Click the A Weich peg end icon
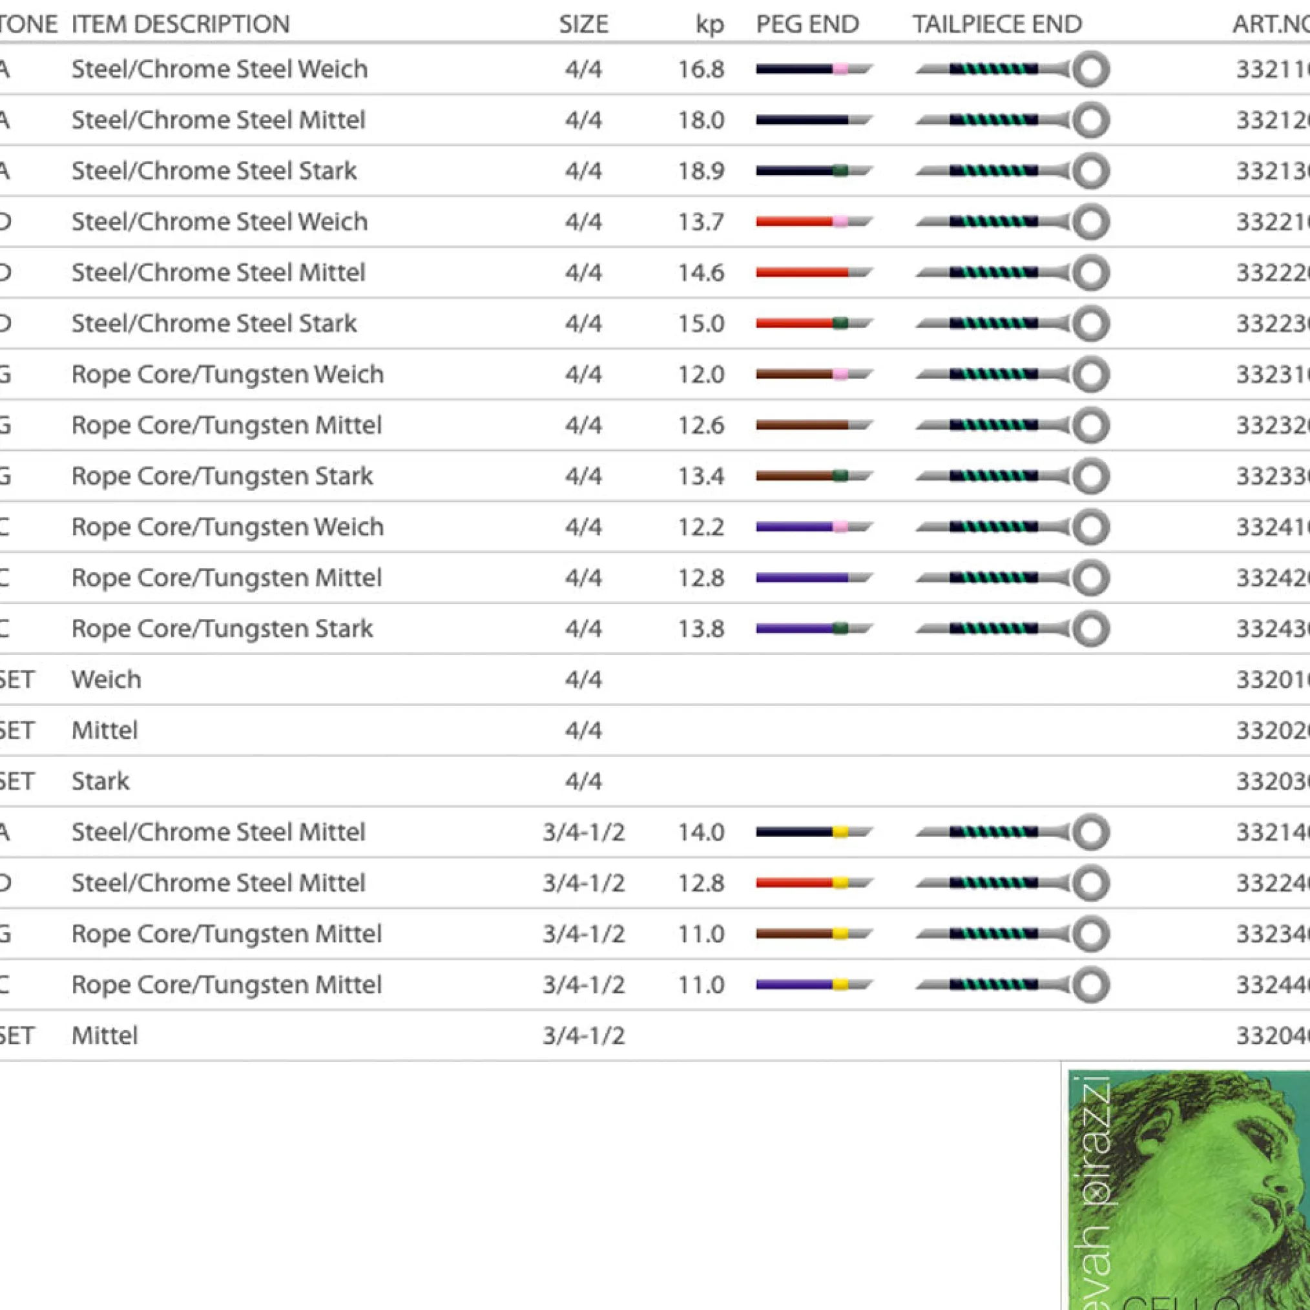The width and height of the screenshot is (1310, 1310). pyautogui.click(x=813, y=68)
